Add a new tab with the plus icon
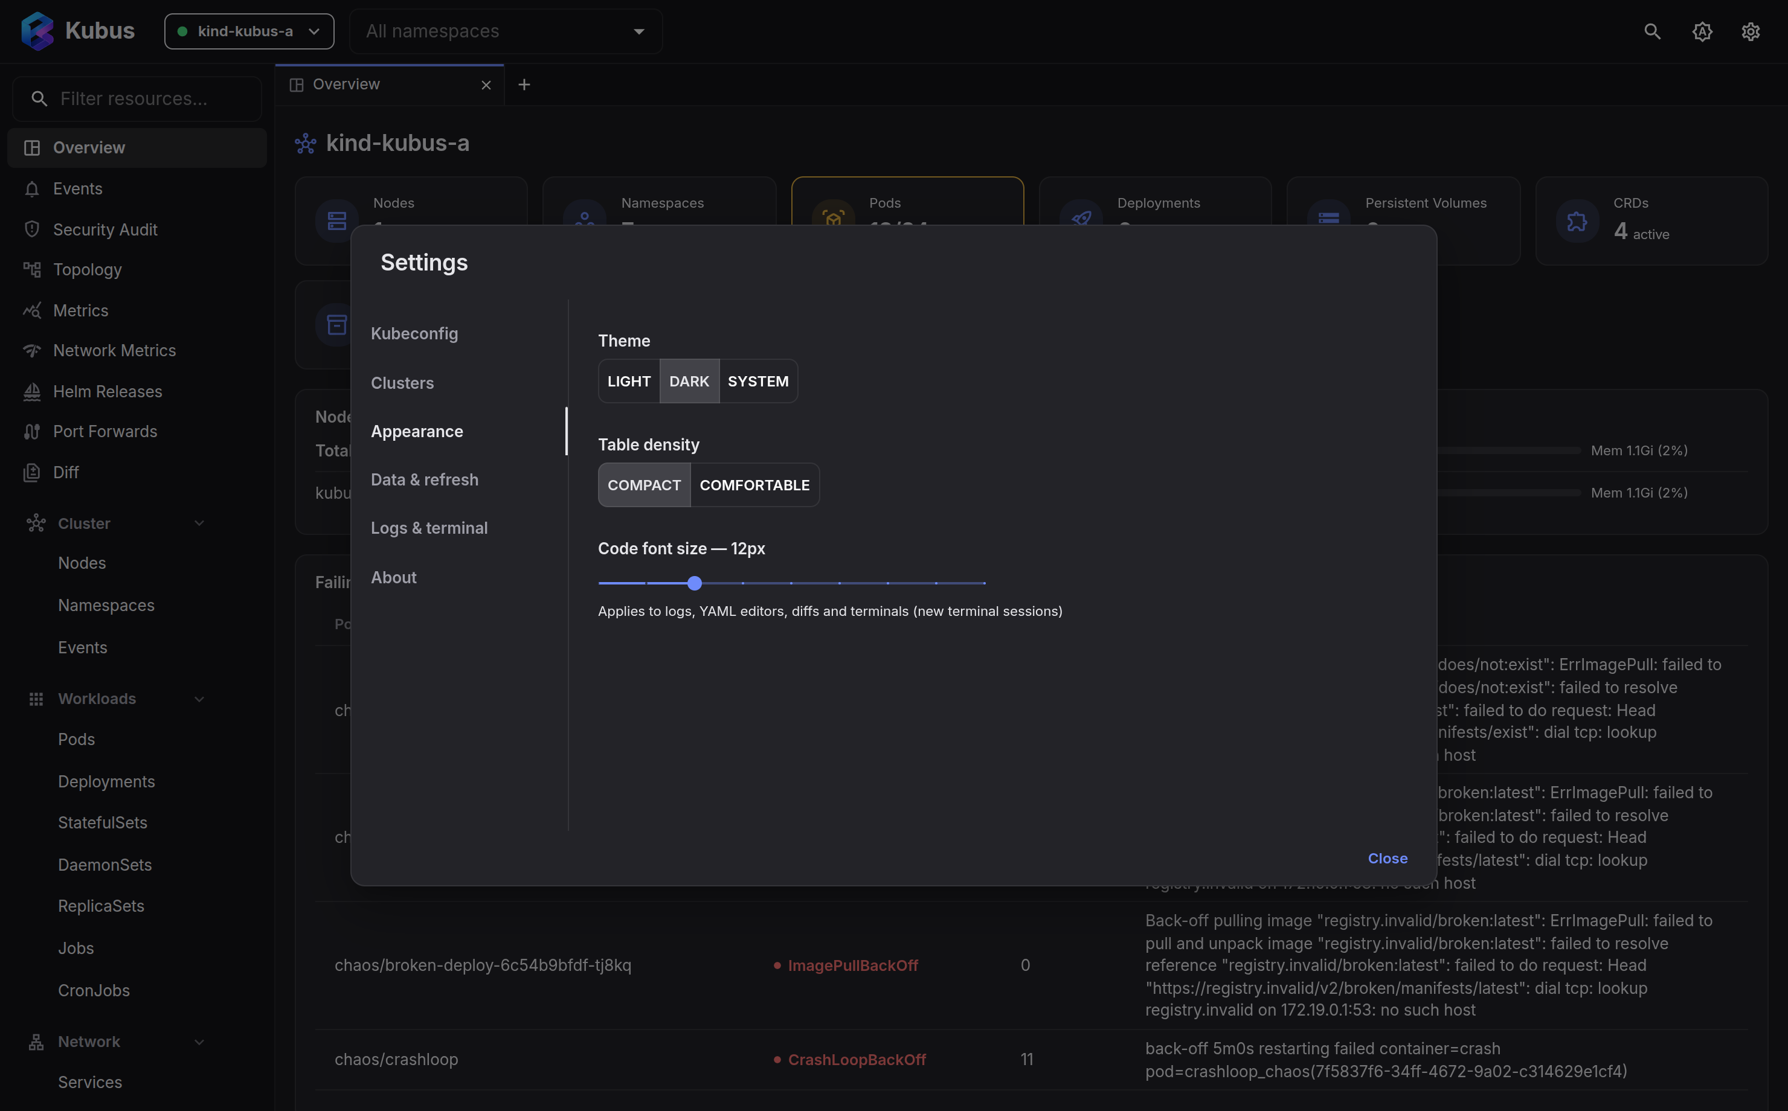The image size is (1788, 1111). [524, 85]
